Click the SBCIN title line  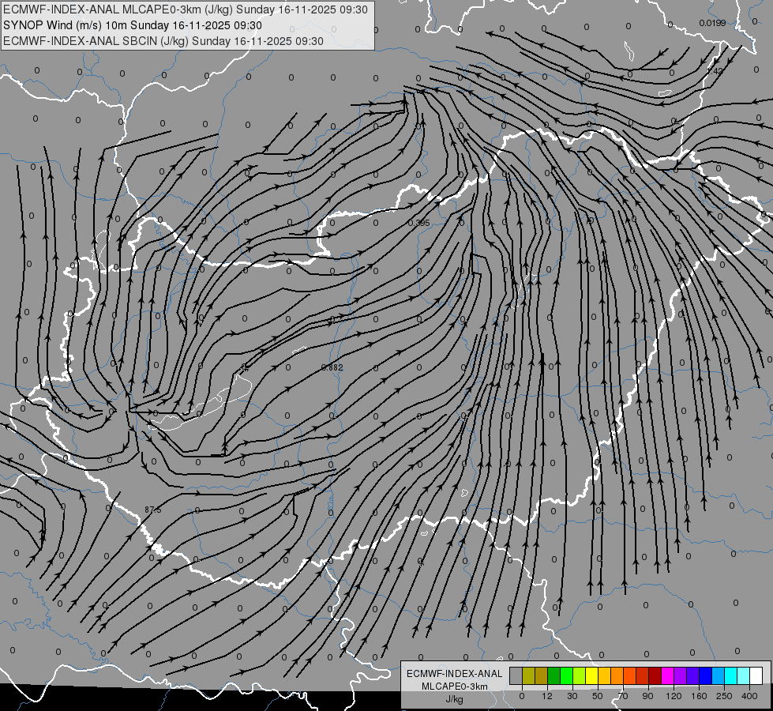click(163, 41)
